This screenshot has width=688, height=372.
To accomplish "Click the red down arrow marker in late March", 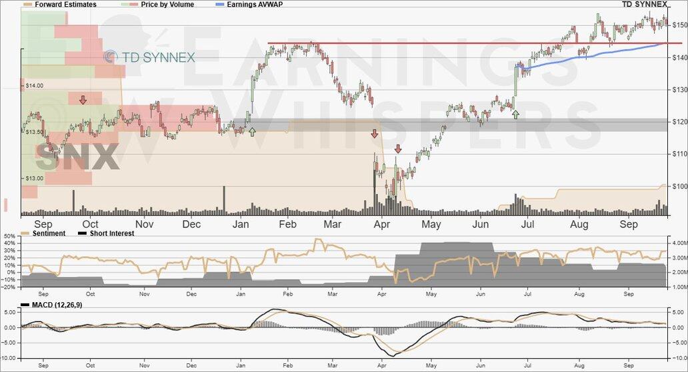I will (x=374, y=134).
